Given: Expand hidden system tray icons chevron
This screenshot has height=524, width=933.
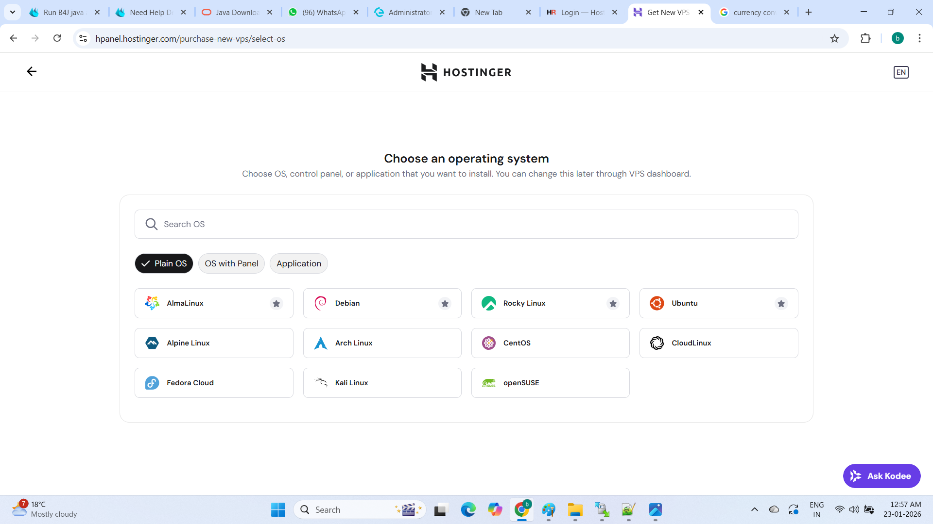Looking at the screenshot, I should coord(754,509).
